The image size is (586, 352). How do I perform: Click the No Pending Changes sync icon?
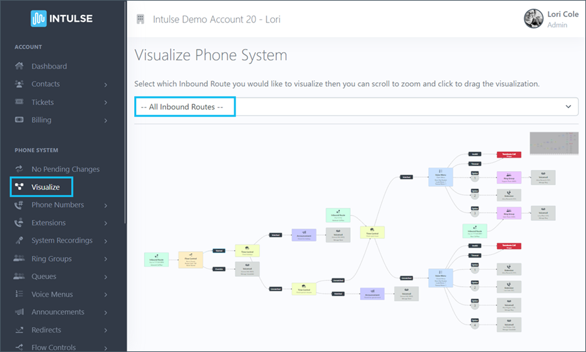(x=19, y=169)
